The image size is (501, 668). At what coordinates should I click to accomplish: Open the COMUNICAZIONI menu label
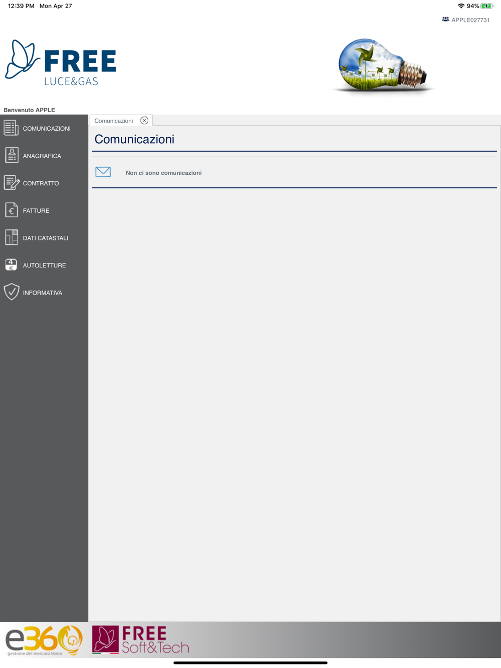coord(47,129)
